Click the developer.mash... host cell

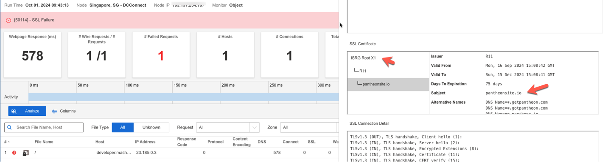(x=114, y=153)
